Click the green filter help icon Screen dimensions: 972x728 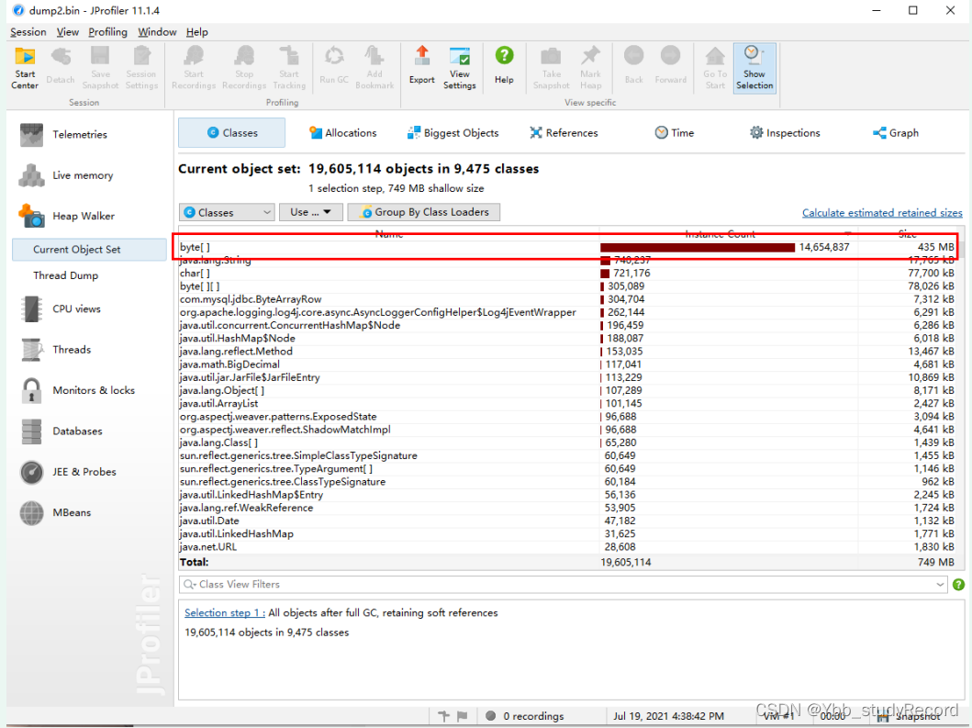click(958, 585)
